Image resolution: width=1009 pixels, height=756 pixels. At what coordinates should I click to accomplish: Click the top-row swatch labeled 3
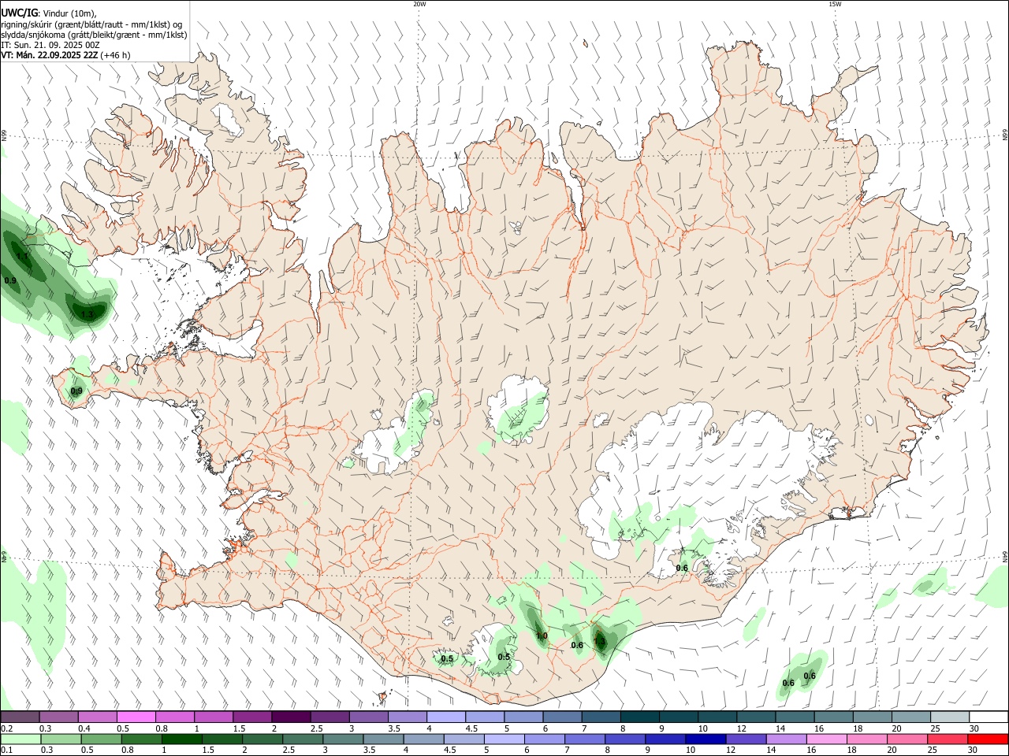pos(368,717)
